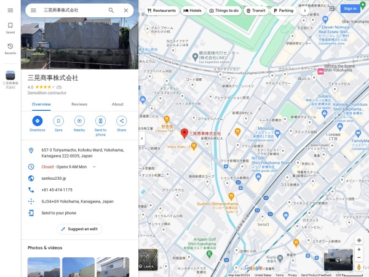Open the main hamburger menu in left rail
Viewport: 369px width, 277px height.
point(10,10)
